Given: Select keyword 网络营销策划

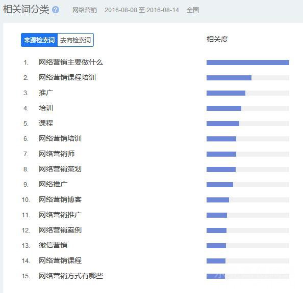Looking at the screenshot, I should [60, 169].
